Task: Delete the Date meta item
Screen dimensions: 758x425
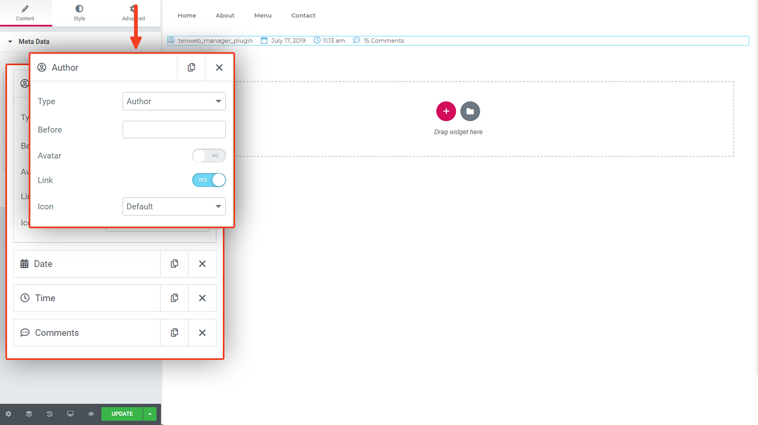Action: [202, 264]
